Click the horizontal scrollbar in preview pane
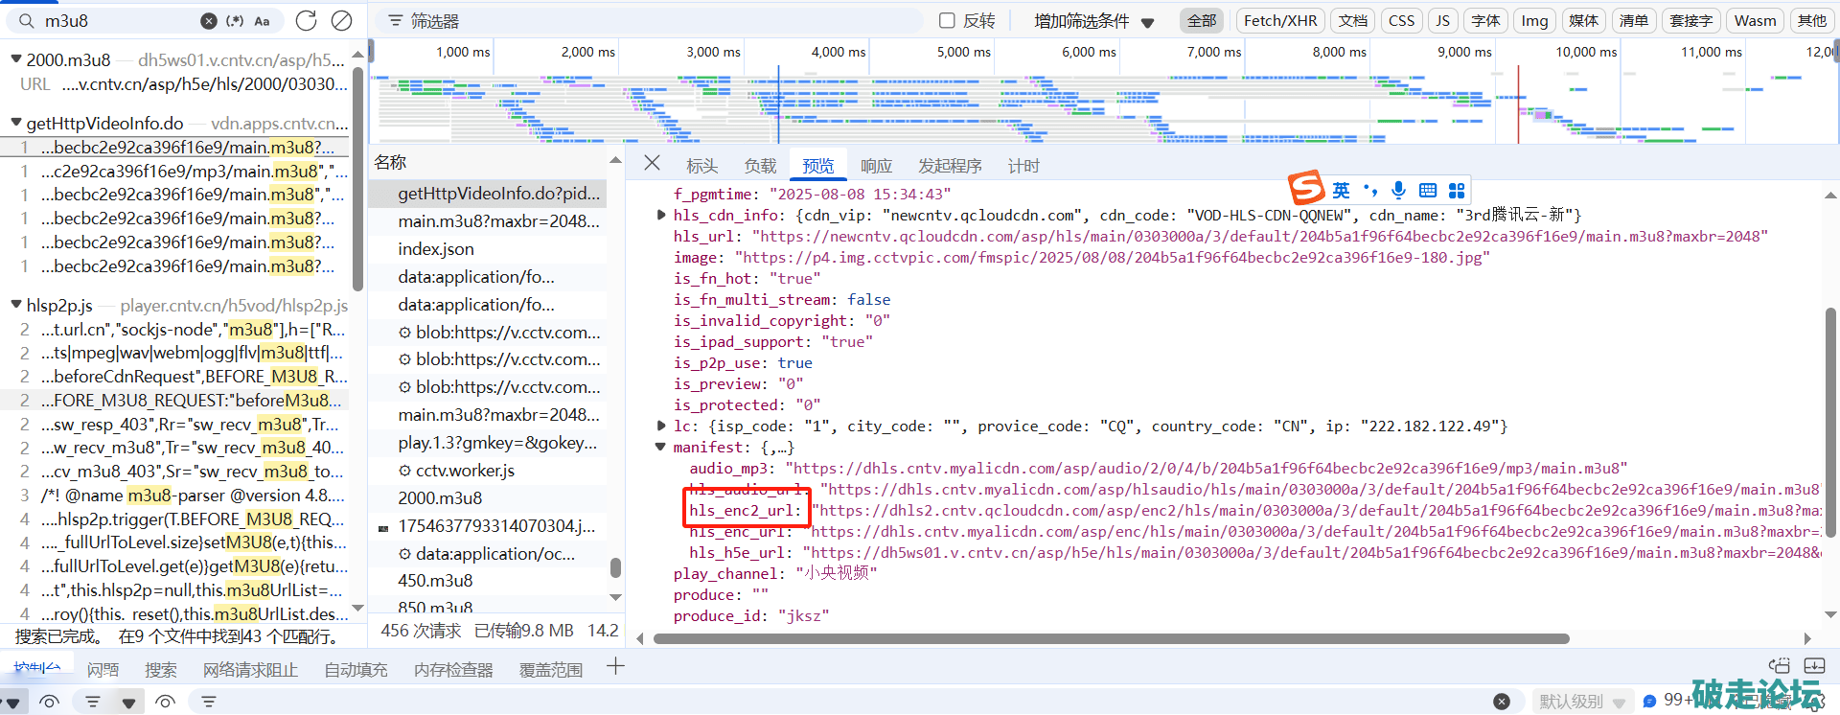 pos(1112,638)
